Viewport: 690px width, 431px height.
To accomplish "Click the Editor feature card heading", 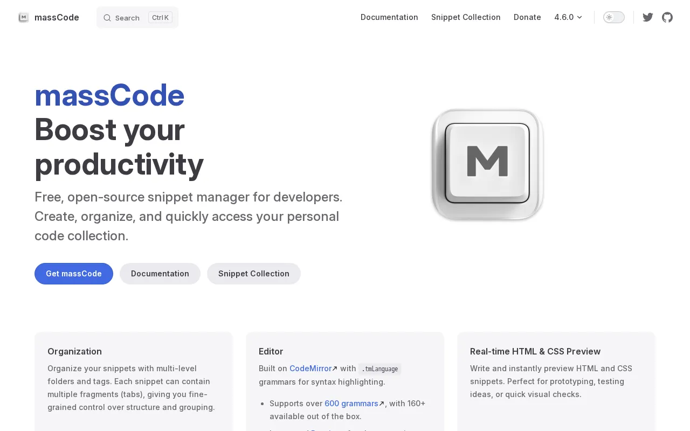I will (271, 351).
